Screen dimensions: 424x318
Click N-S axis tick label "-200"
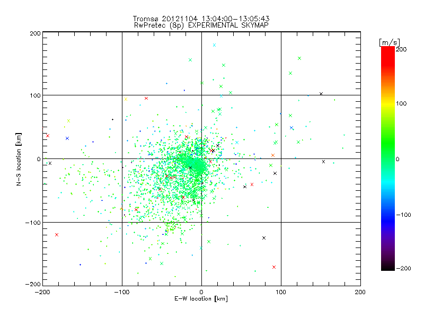click(x=33, y=284)
